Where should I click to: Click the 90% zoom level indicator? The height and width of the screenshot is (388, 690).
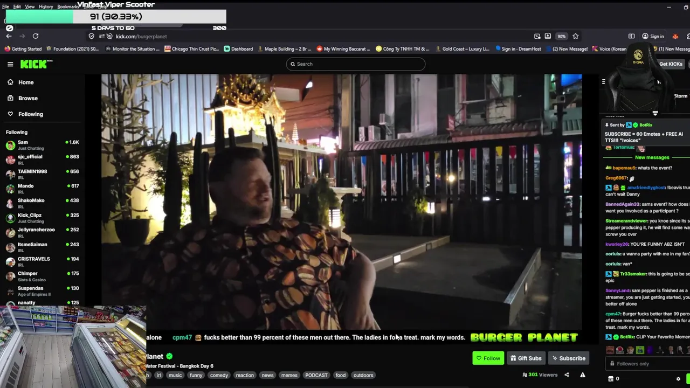(x=562, y=36)
